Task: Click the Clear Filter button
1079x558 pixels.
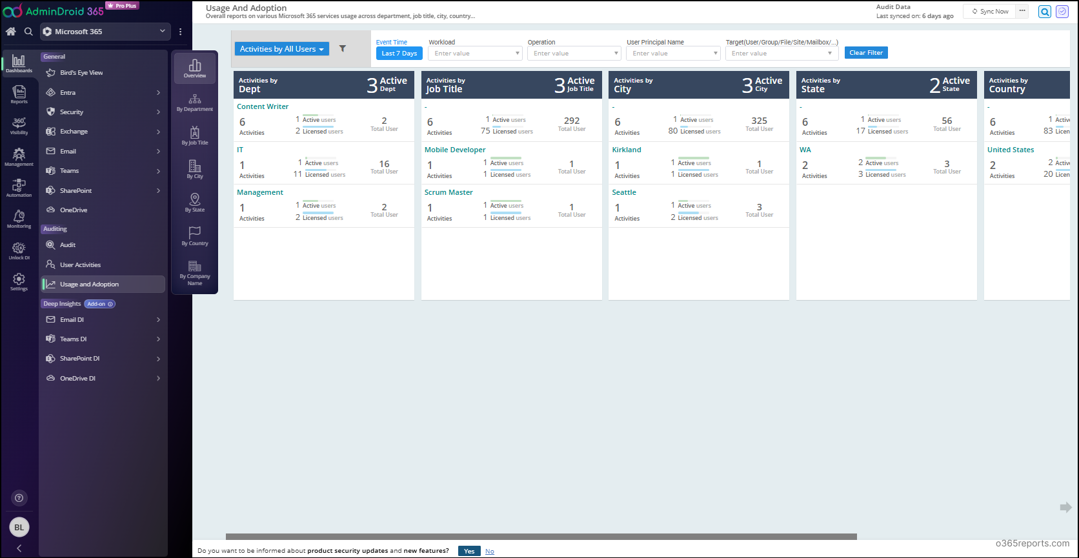Action: pos(866,53)
